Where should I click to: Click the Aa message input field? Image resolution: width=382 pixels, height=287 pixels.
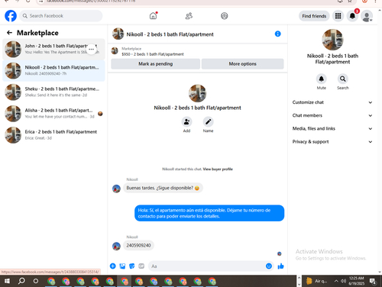206,266
